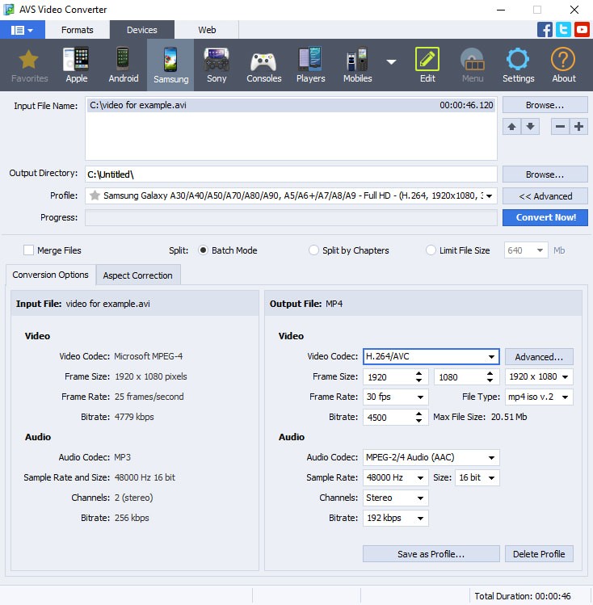Click Save as Profile...
593x605 pixels.
click(431, 554)
